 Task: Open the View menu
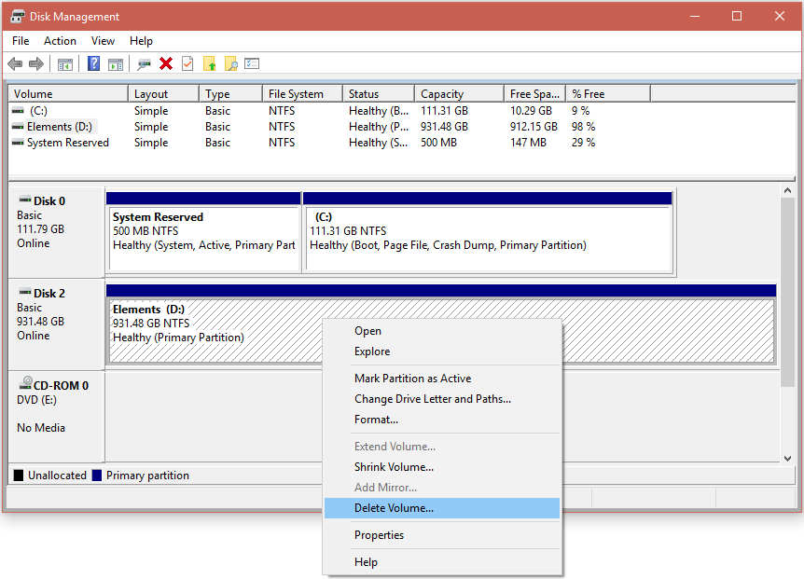tap(103, 41)
